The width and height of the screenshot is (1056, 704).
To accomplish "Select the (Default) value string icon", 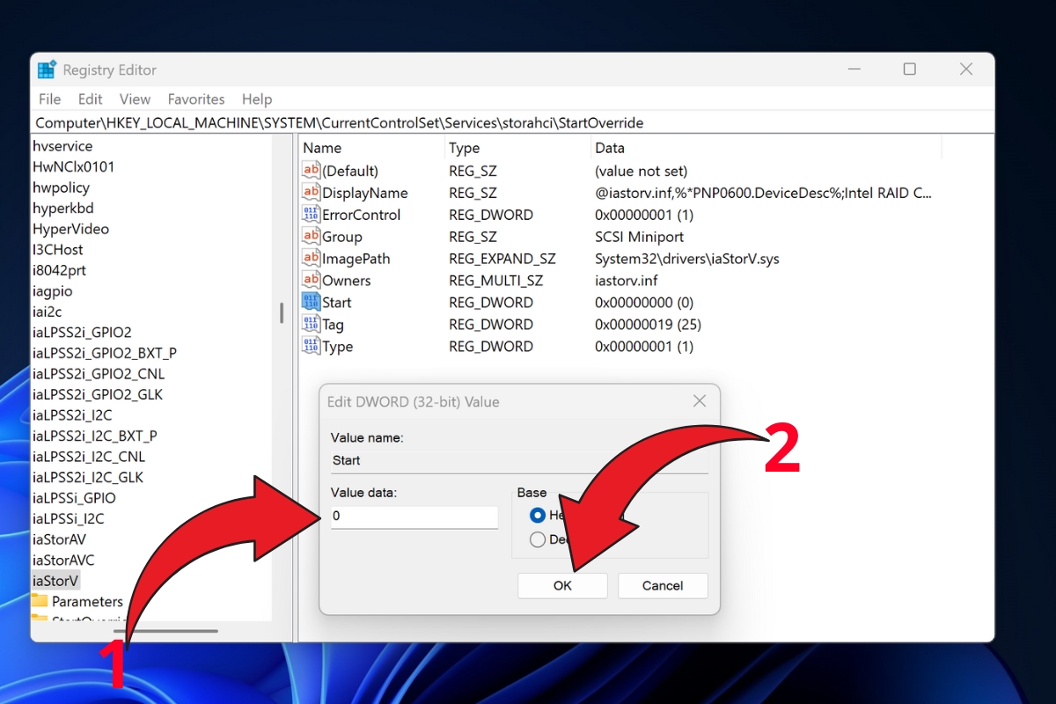I will (311, 171).
